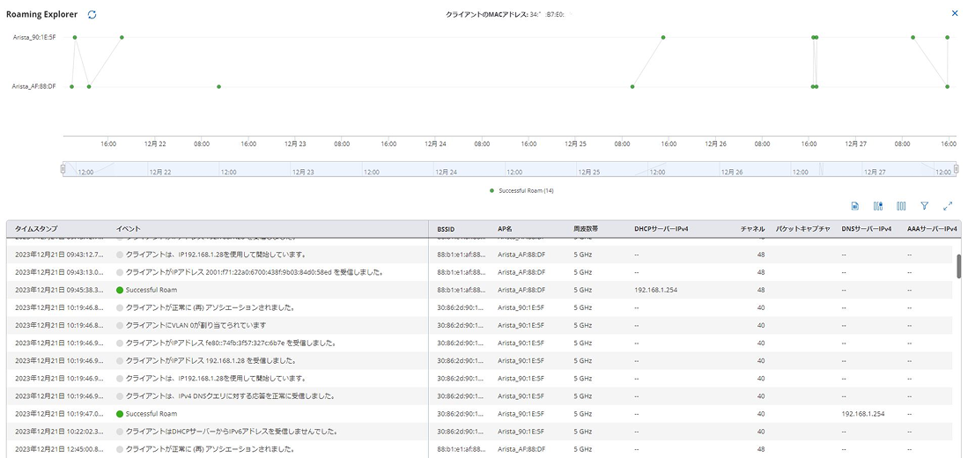968x458 pixels.
Task: Sort by the DNSサーバーIPv4 column header
Action: pyautogui.click(x=867, y=229)
